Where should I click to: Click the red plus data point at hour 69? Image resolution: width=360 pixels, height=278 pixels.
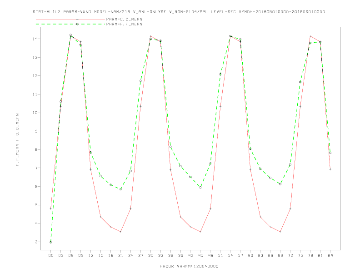point(280,232)
